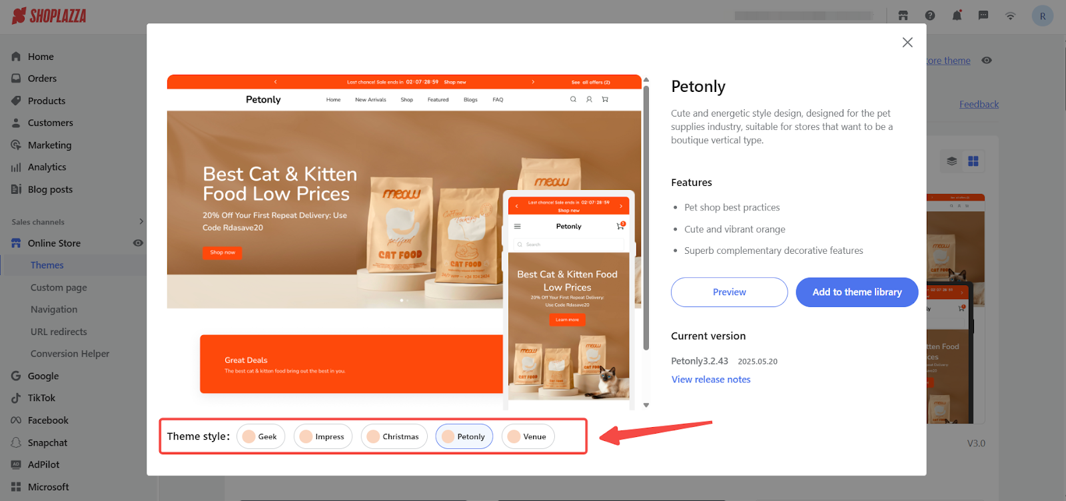Switch to grid view icon
This screenshot has height=501, width=1066.
pyautogui.click(x=973, y=161)
